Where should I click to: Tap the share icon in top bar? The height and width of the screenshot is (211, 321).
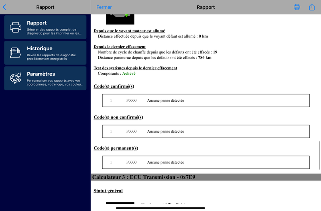pyautogui.click(x=312, y=7)
